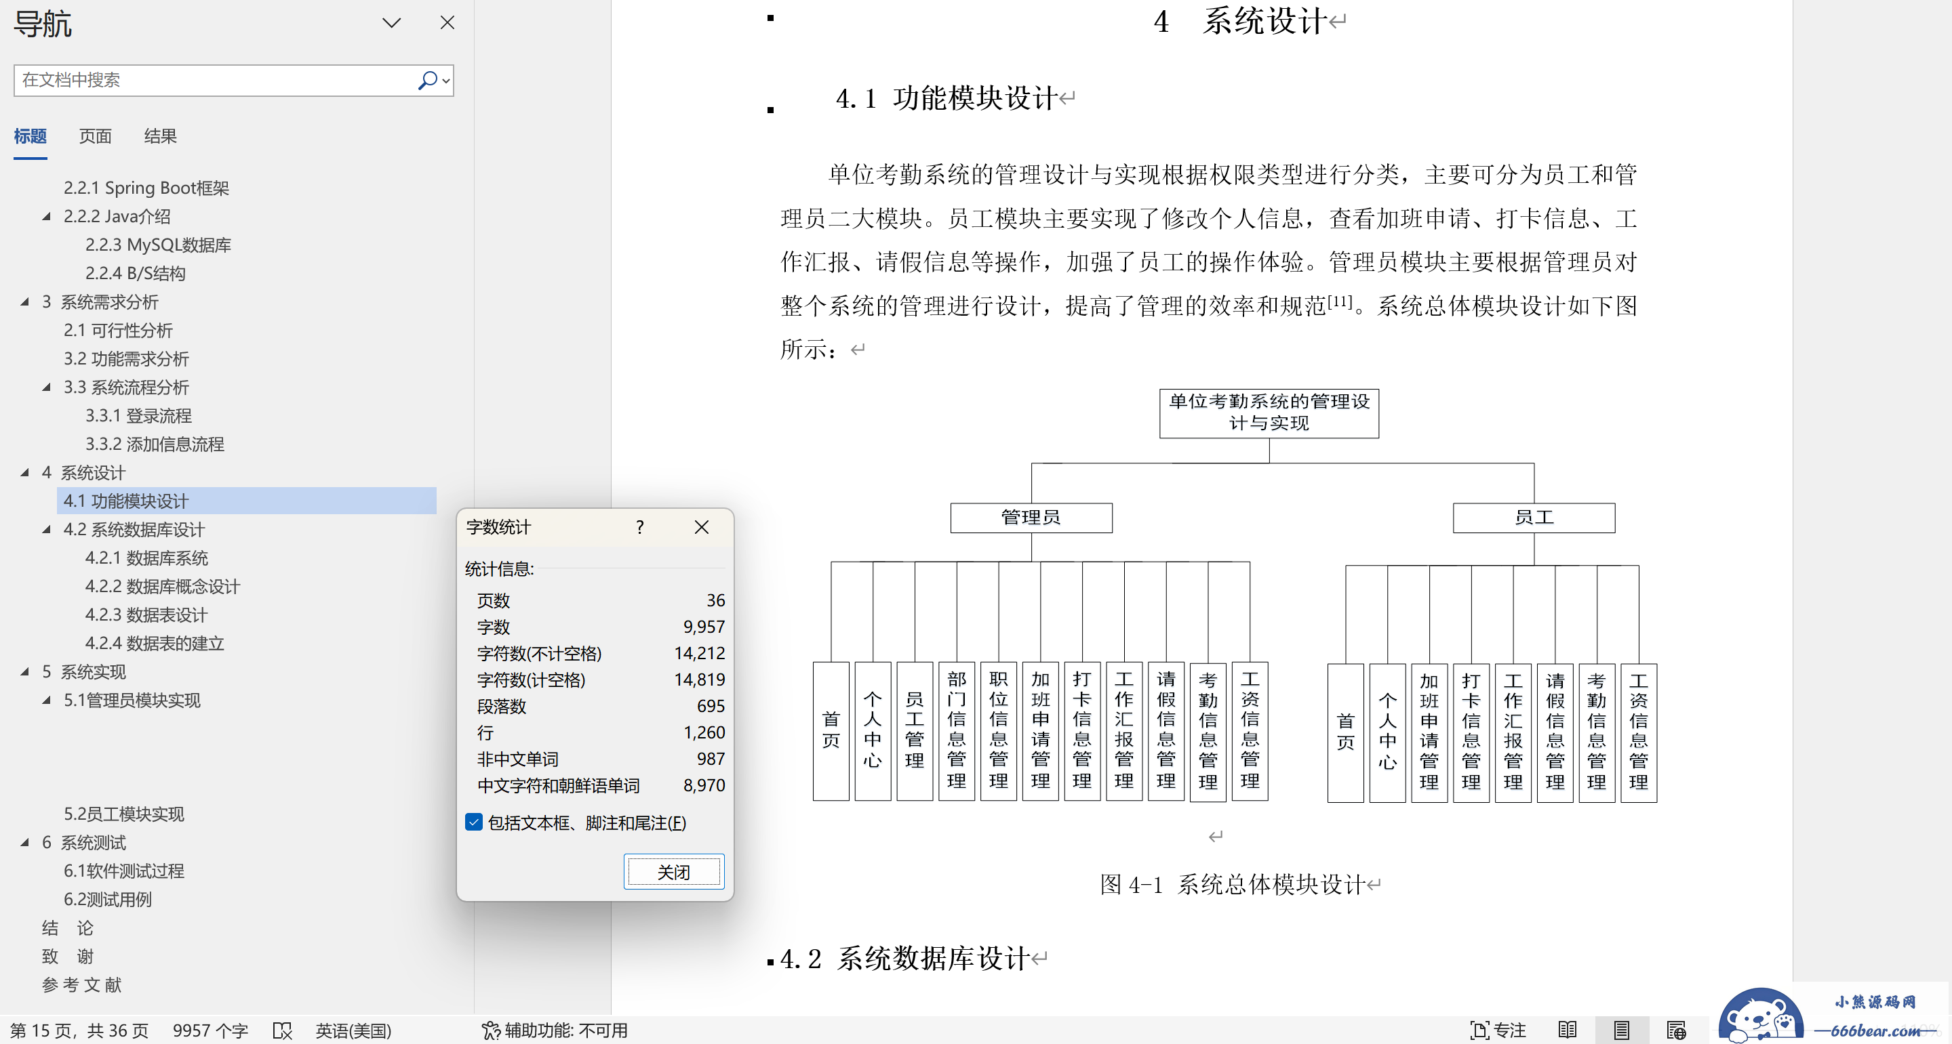Go to heading 3.2 功能需求分析
Image resolution: width=1952 pixels, height=1044 pixels.
pos(127,359)
